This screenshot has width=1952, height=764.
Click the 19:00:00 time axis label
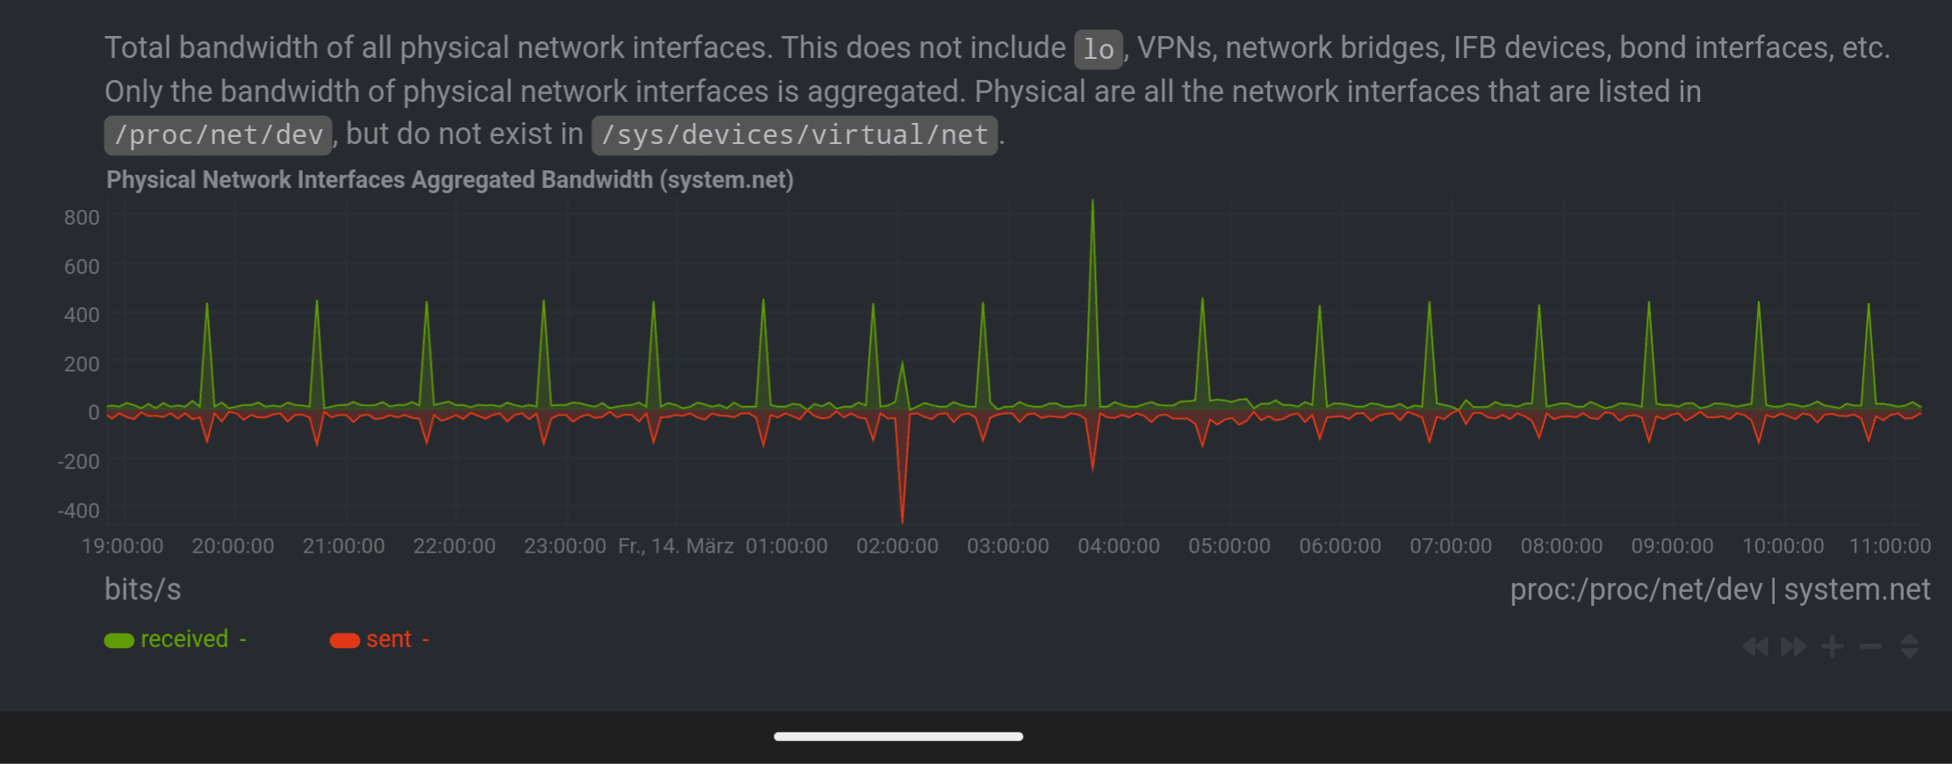[122, 546]
